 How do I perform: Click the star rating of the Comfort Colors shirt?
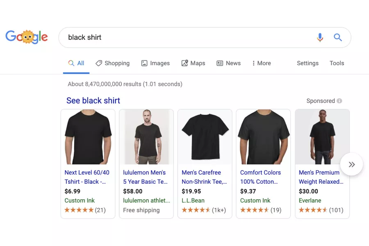click(253, 210)
